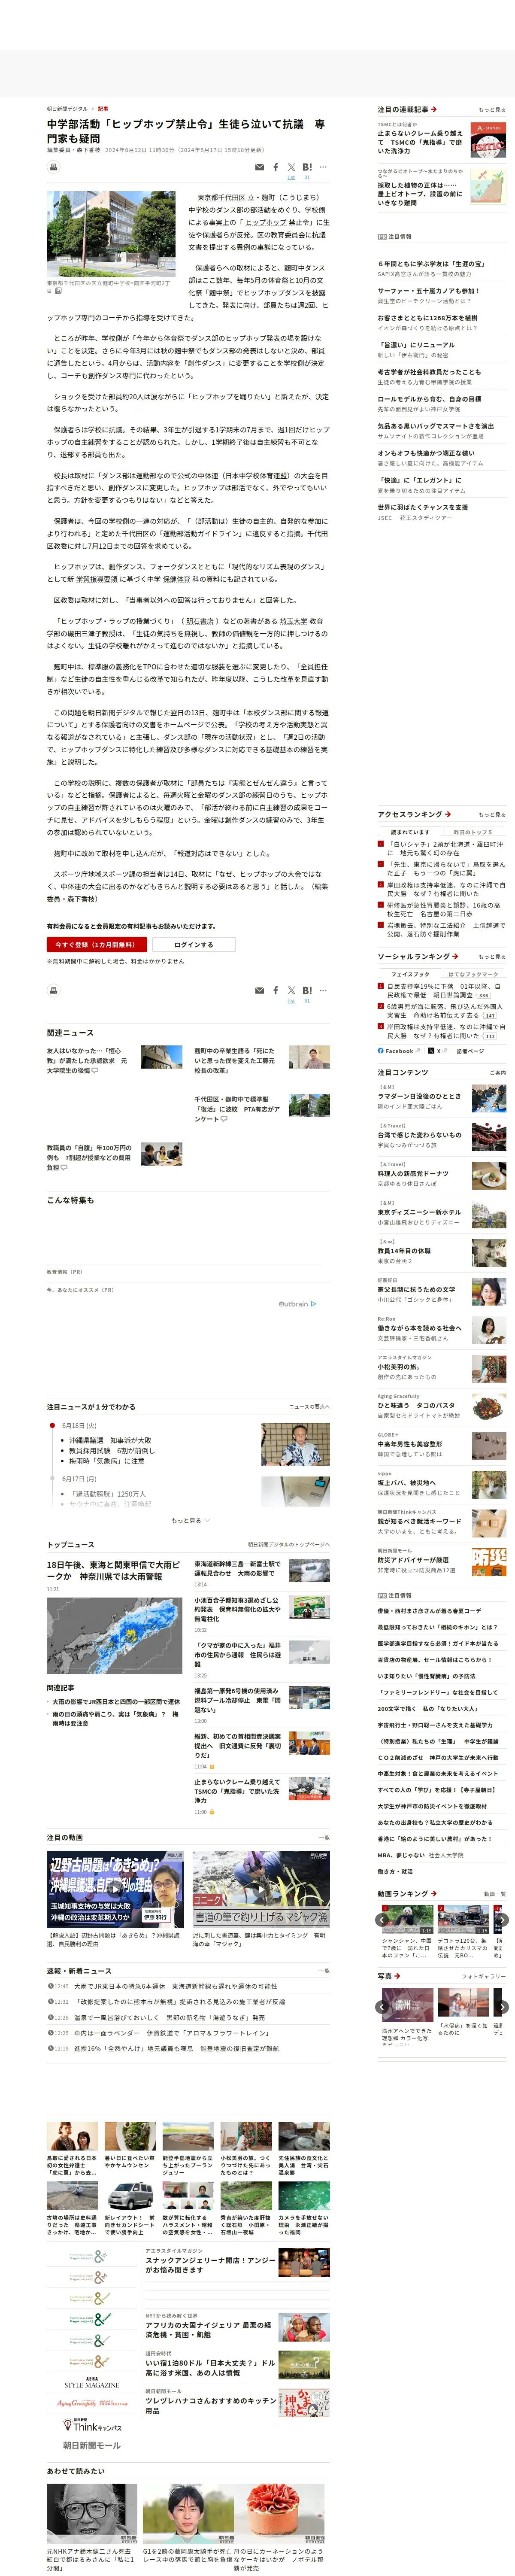515x2576 pixels.
Task: Click the Facebook share icon below the article
Action: [276, 991]
